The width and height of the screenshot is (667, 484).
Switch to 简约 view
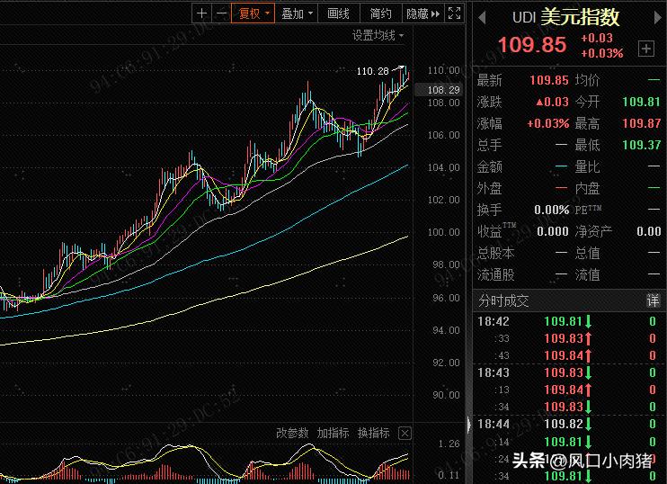point(381,13)
